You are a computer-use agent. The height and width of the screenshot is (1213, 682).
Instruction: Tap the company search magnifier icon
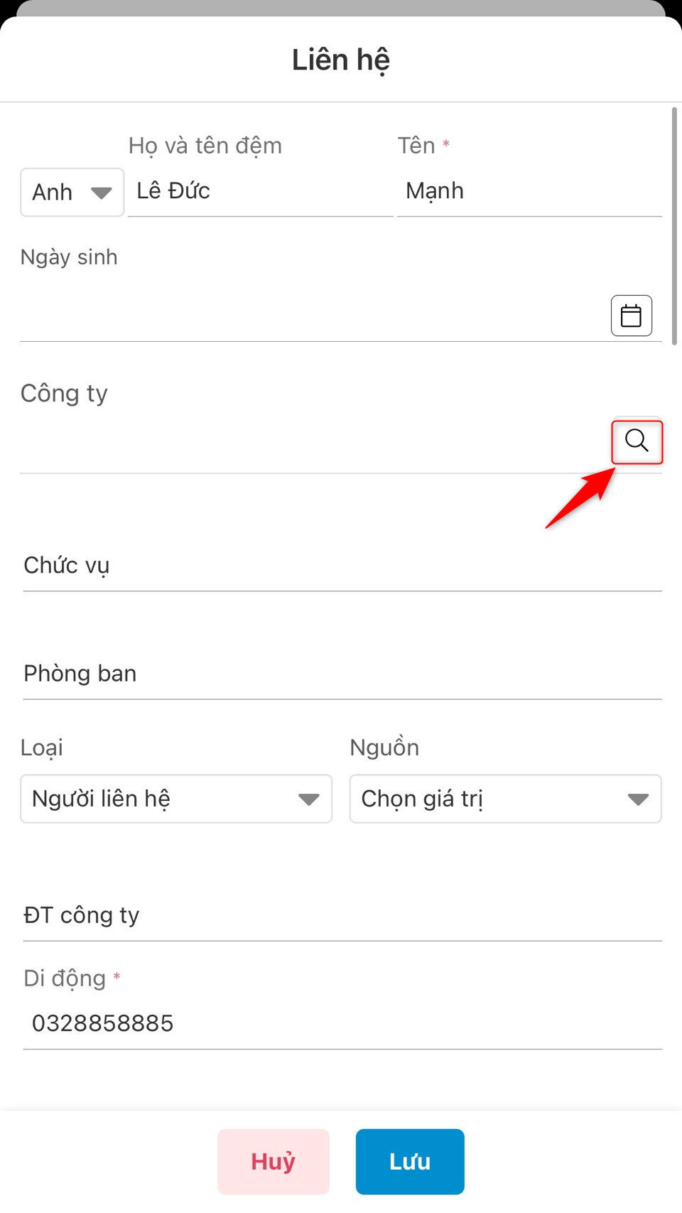637,441
